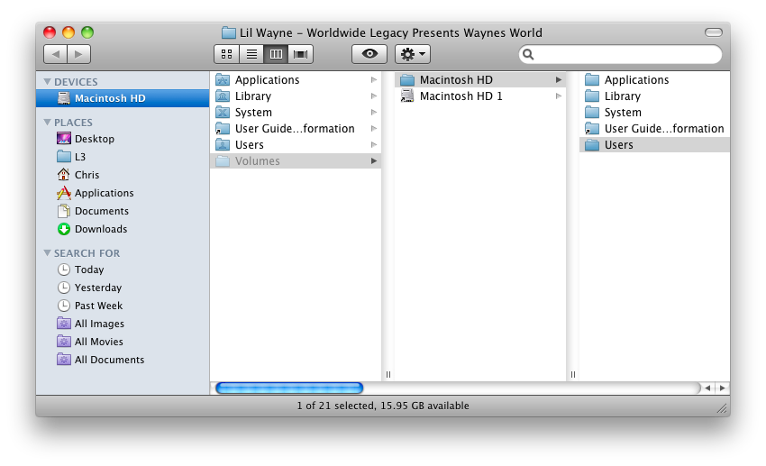Viewport: 766px width, 466px height.
Task: Open Applications in the sidebar Places
Action: 123,193
